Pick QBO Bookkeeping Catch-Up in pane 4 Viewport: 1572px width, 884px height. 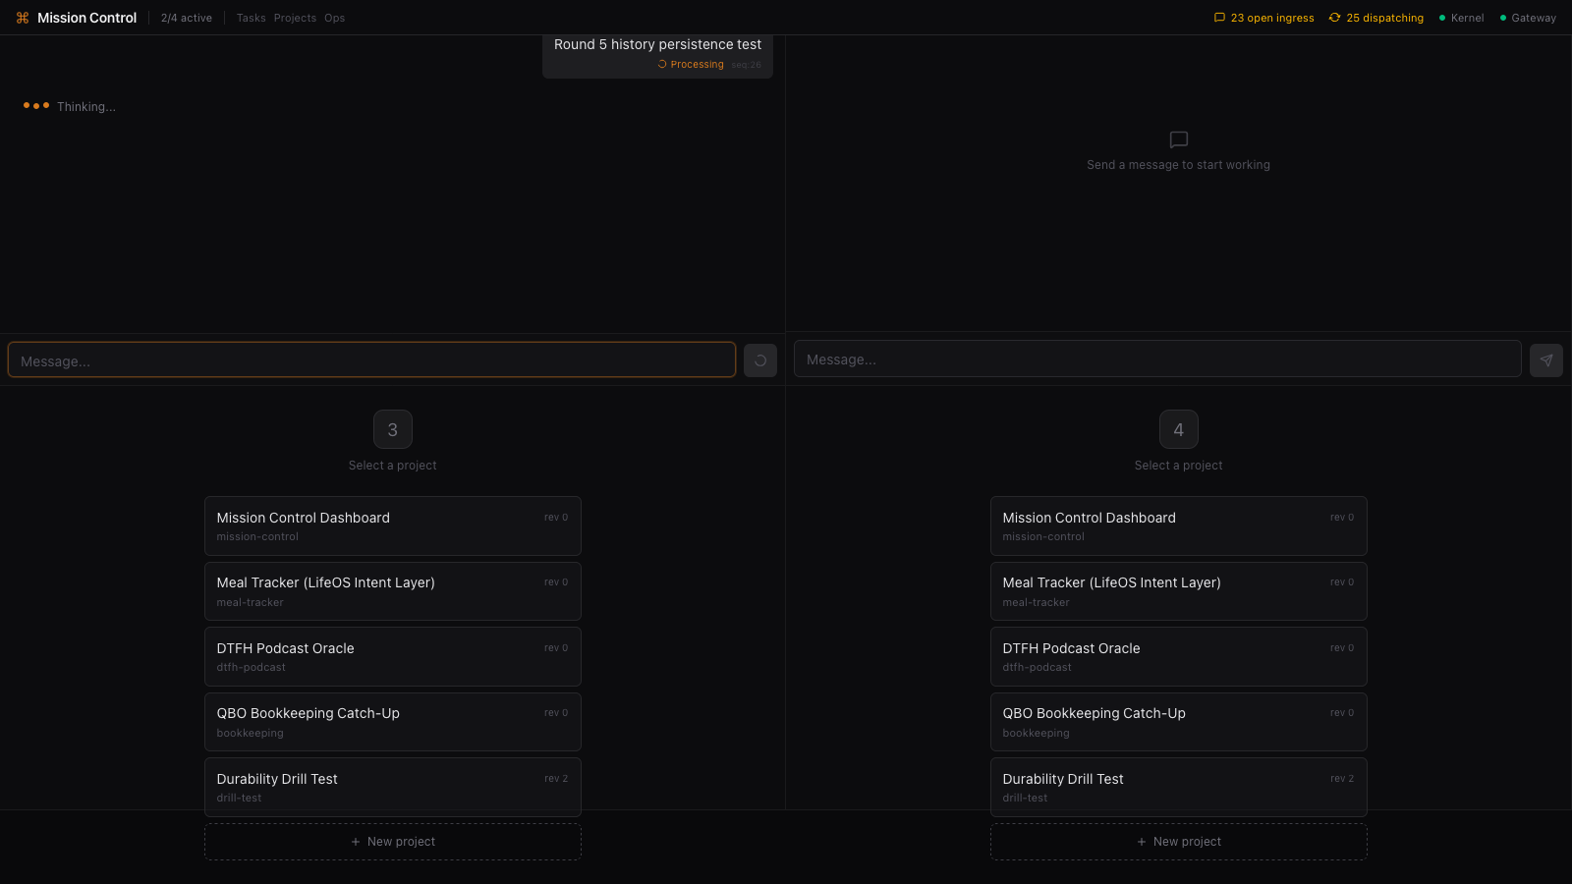coord(1178,722)
